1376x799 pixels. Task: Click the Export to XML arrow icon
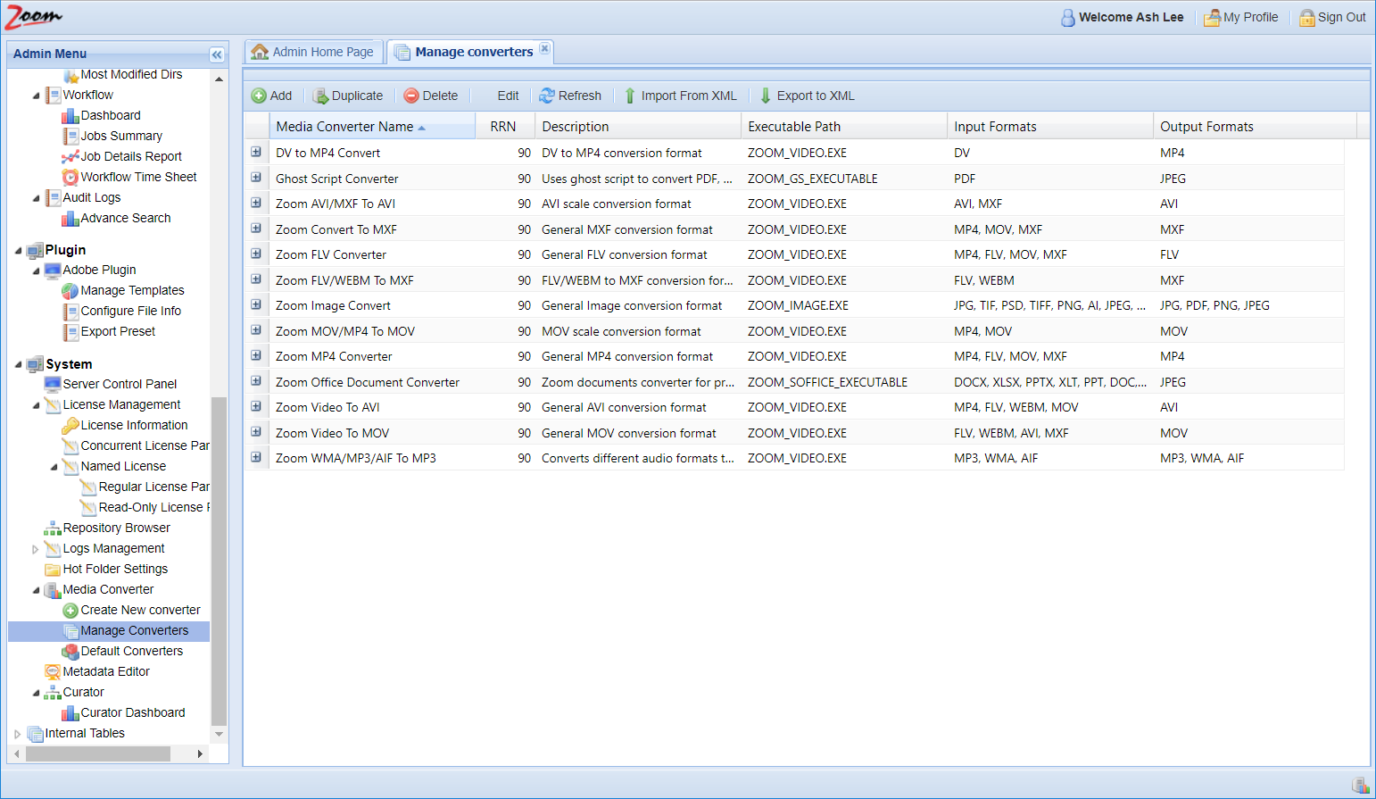[x=766, y=96]
